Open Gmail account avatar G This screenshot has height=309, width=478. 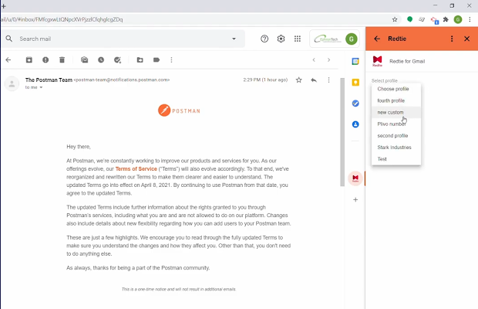(x=352, y=39)
